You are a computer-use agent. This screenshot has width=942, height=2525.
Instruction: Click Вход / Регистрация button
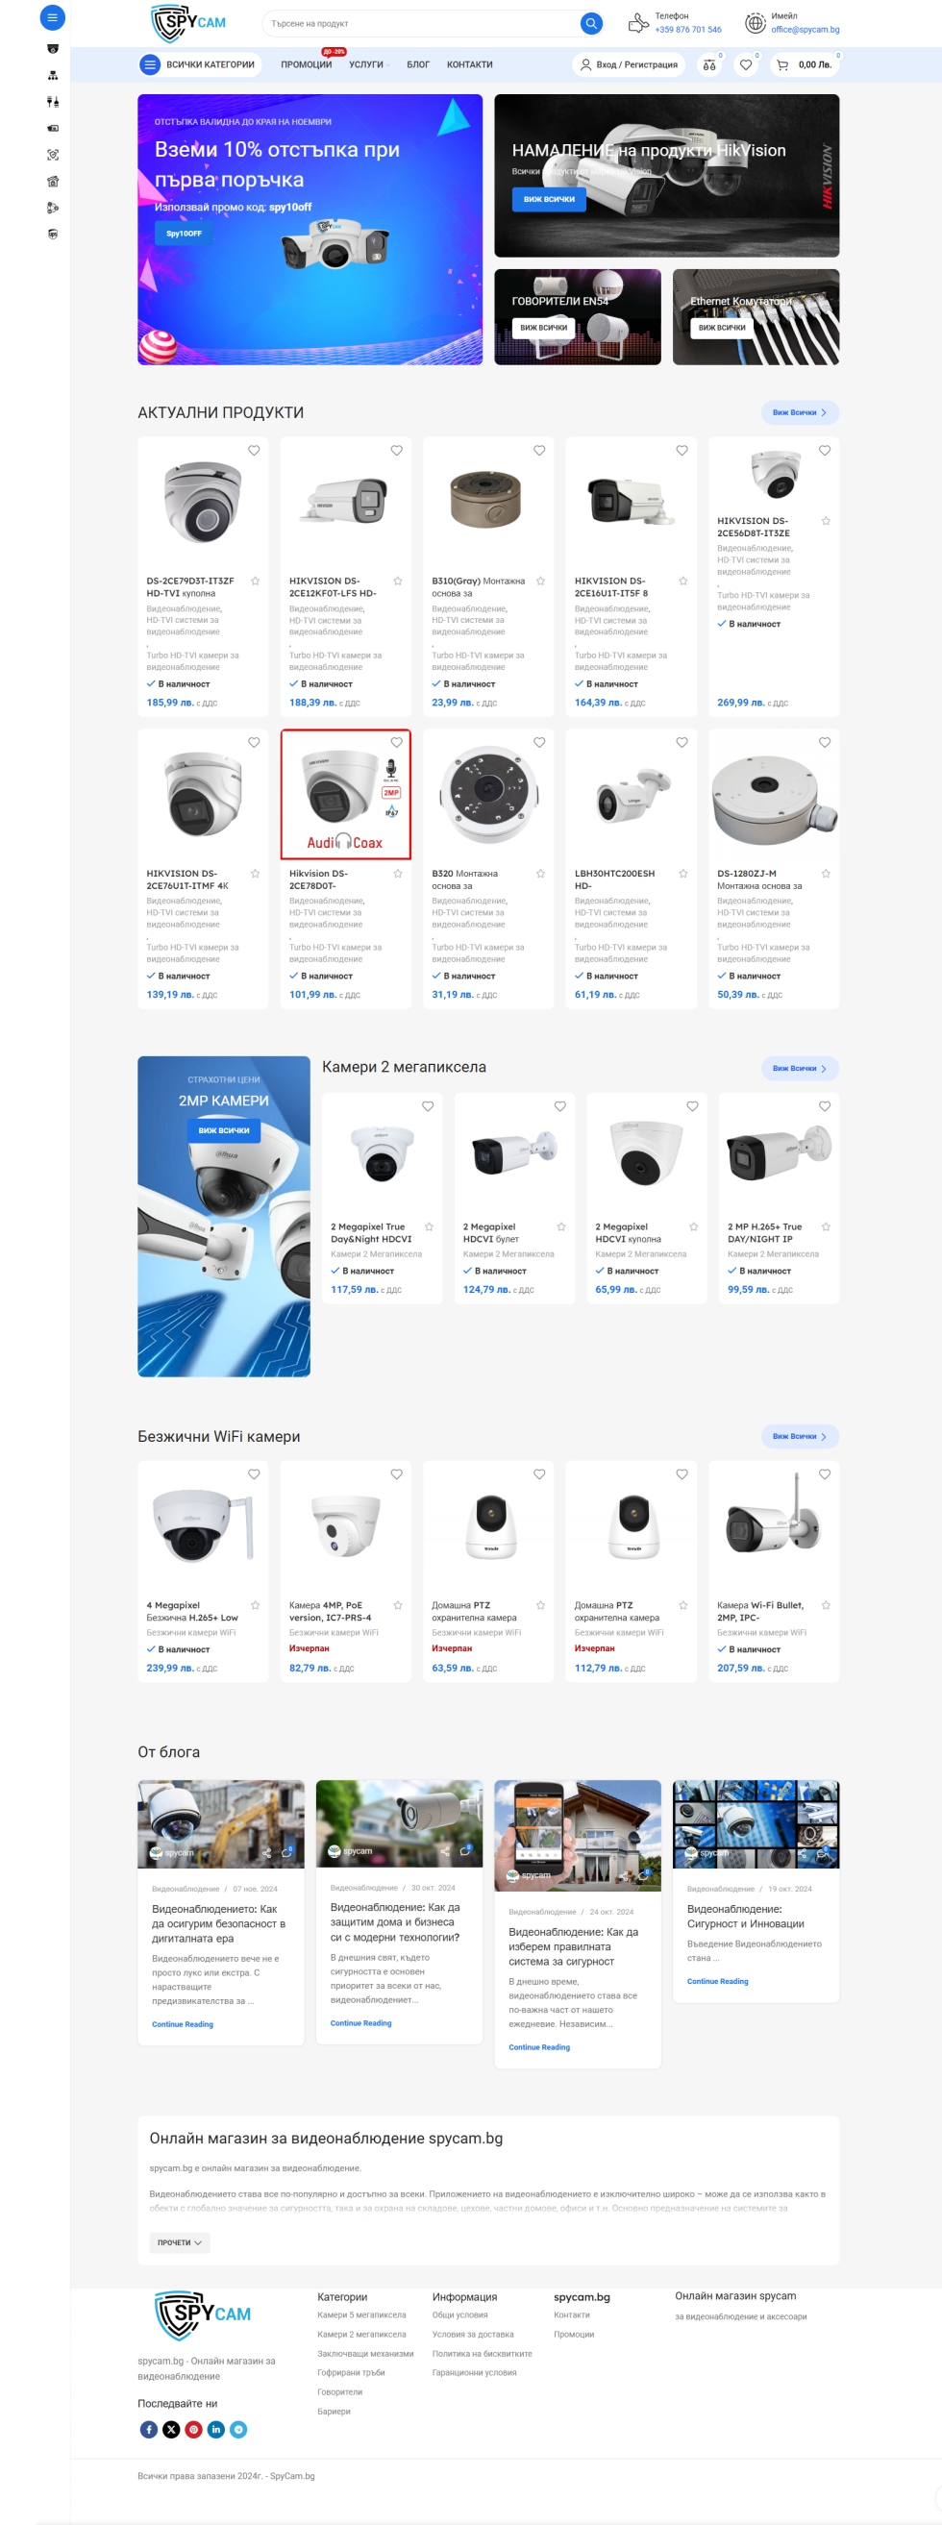tap(630, 64)
